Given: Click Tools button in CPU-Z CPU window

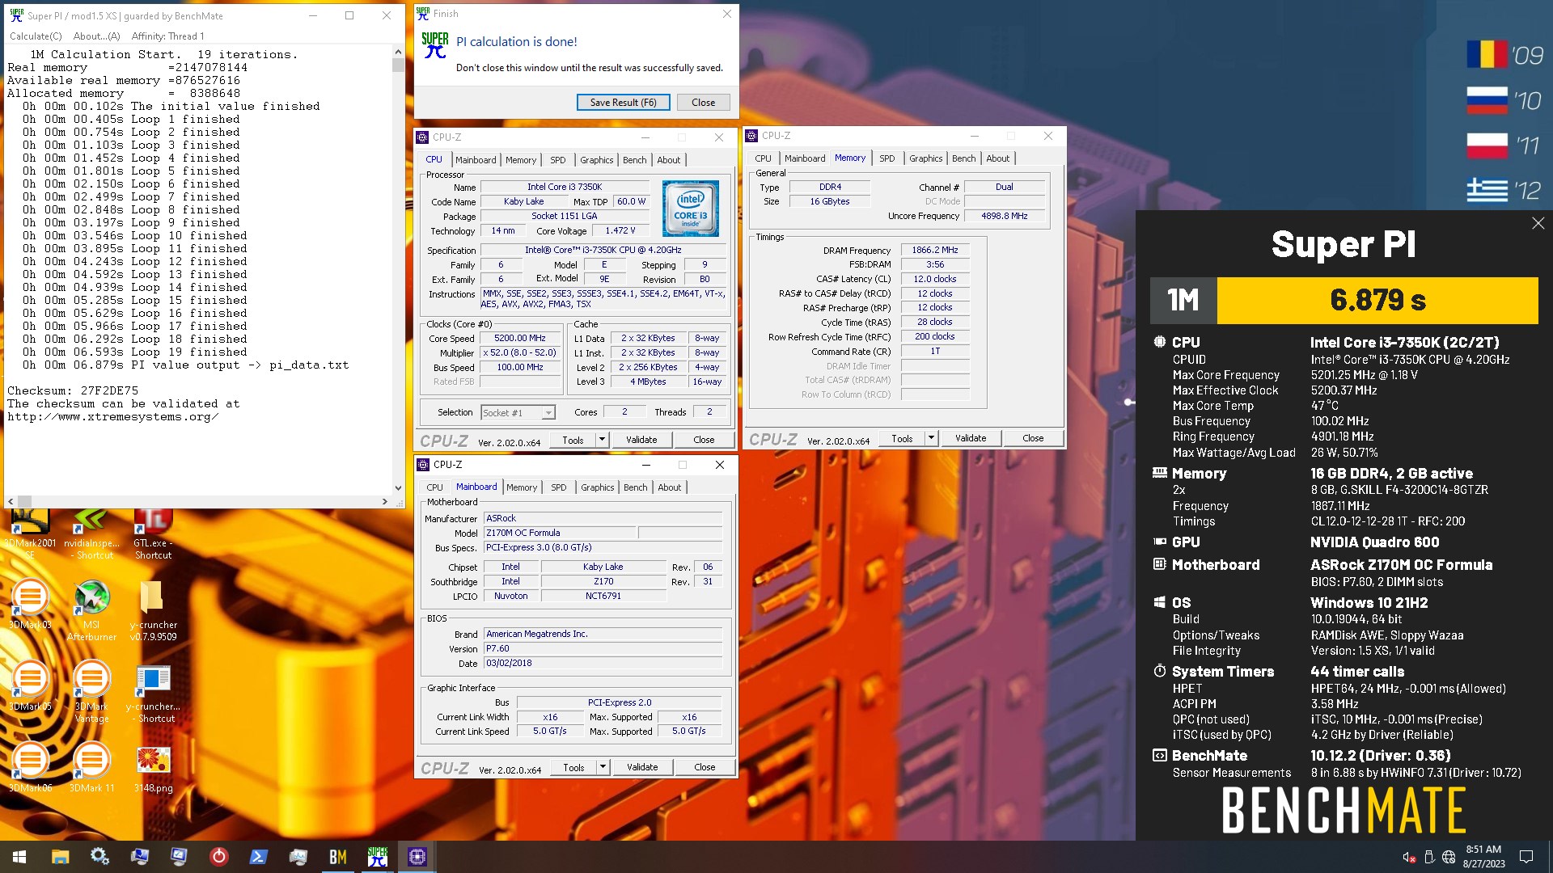Looking at the screenshot, I should click(x=573, y=440).
